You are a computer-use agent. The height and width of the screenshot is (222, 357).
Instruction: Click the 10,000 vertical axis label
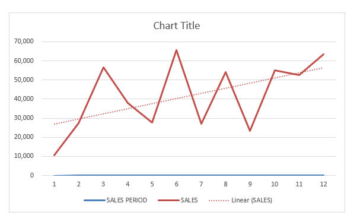pyautogui.click(x=24, y=156)
